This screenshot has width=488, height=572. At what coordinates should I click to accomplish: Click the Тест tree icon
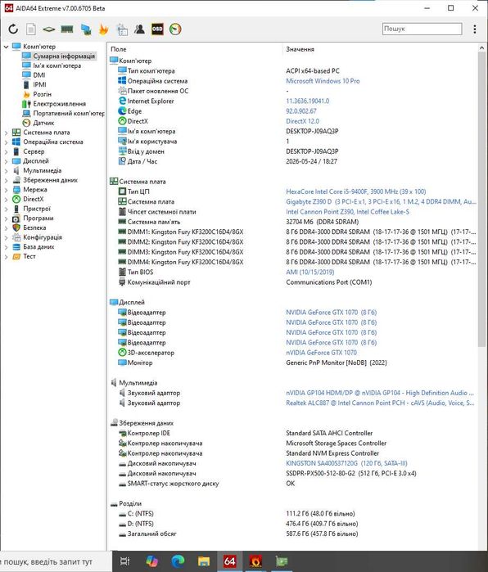pyautogui.click(x=16, y=256)
